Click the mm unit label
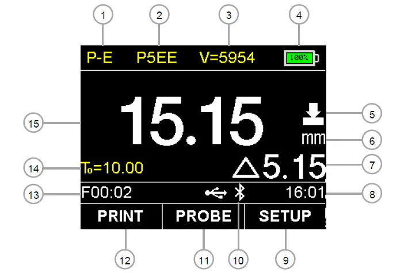The width and height of the screenshot is (408, 273). click(x=313, y=139)
